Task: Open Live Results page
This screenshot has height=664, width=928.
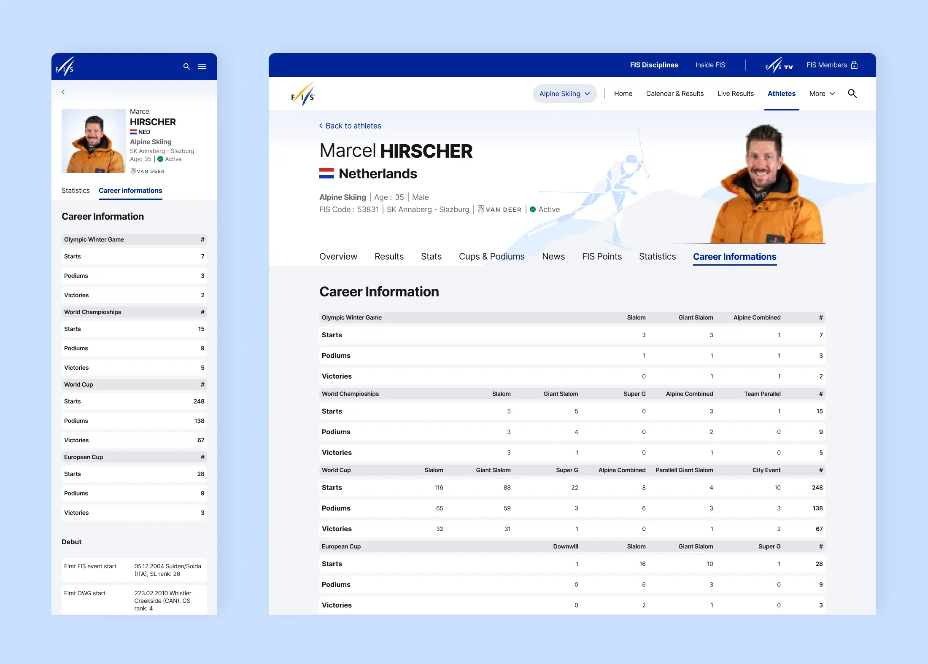Action: (735, 94)
